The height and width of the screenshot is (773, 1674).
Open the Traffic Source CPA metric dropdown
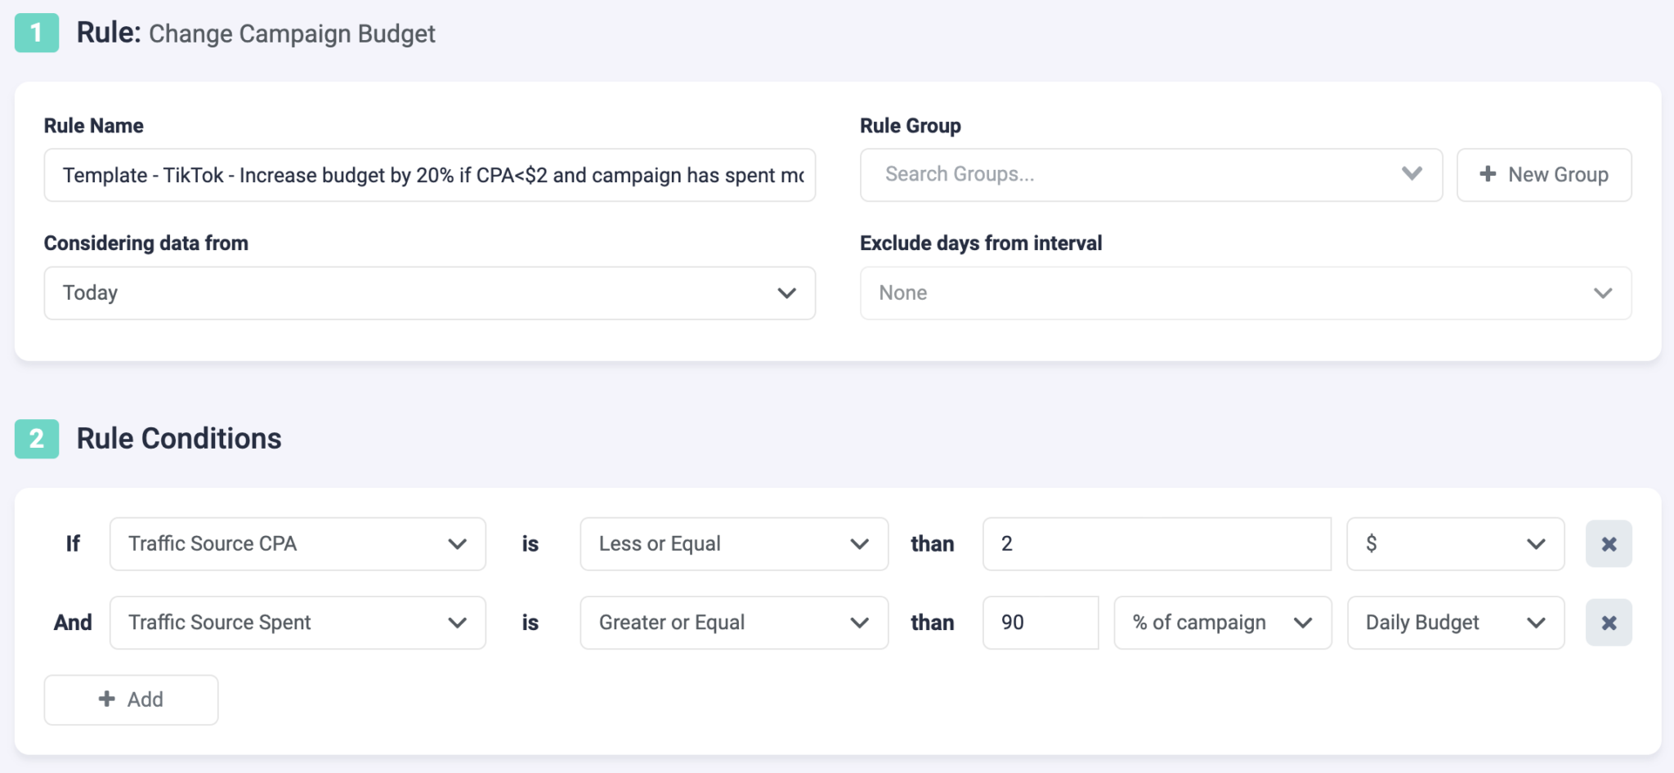(x=297, y=543)
